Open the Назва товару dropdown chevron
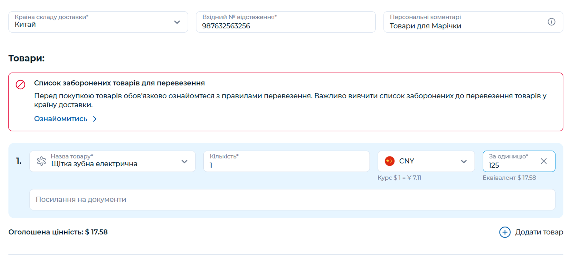The image size is (574, 262). (x=184, y=161)
